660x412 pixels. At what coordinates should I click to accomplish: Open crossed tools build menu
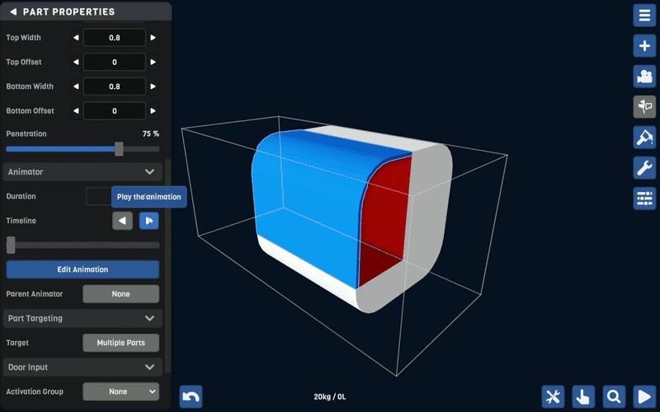pyautogui.click(x=553, y=396)
